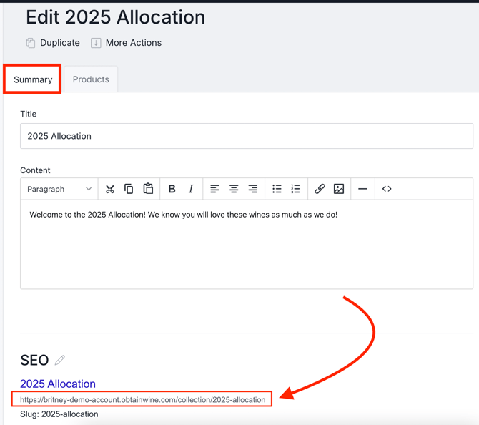Switch to the Products tab

pyautogui.click(x=91, y=79)
